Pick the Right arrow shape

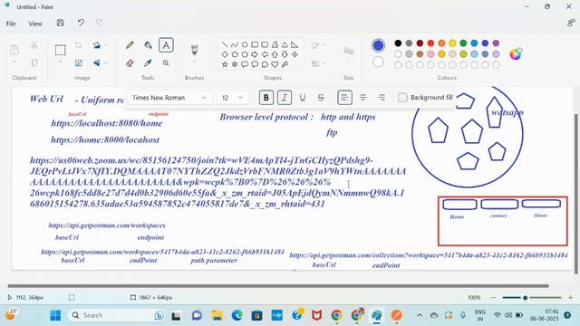pos(255,54)
